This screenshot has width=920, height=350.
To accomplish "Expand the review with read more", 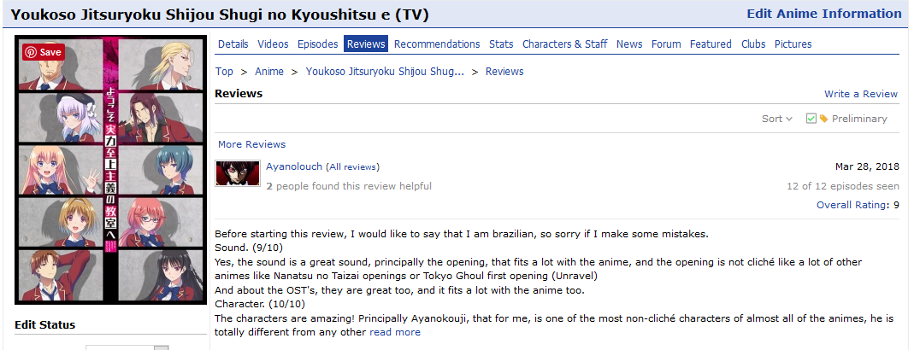I will click(x=395, y=332).
